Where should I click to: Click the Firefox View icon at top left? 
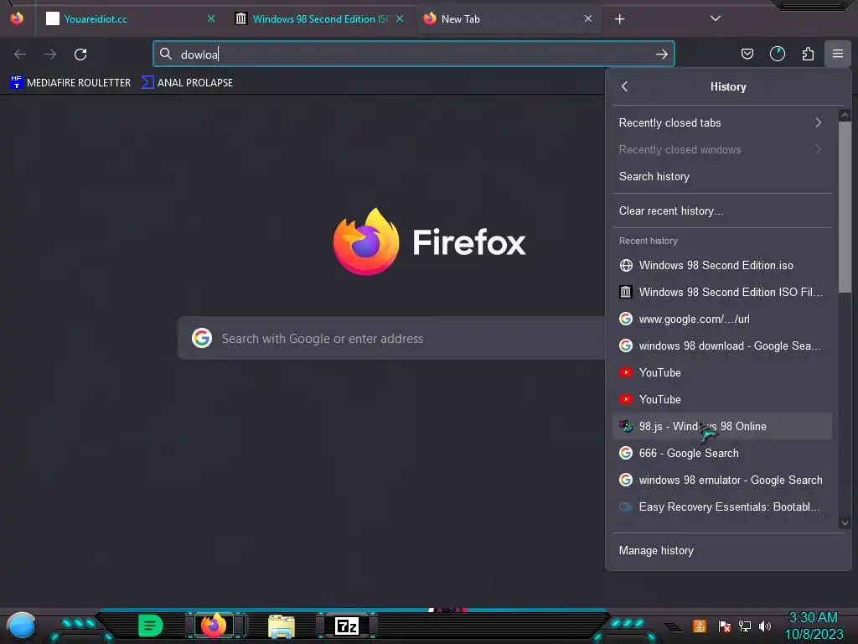pyautogui.click(x=17, y=18)
